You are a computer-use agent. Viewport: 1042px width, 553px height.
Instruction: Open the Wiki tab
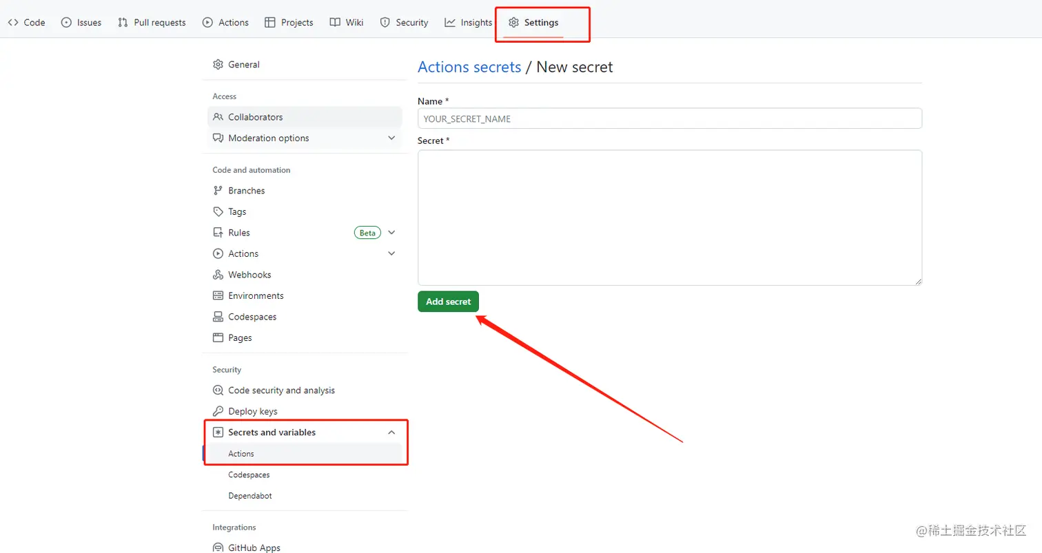coord(347,22)
